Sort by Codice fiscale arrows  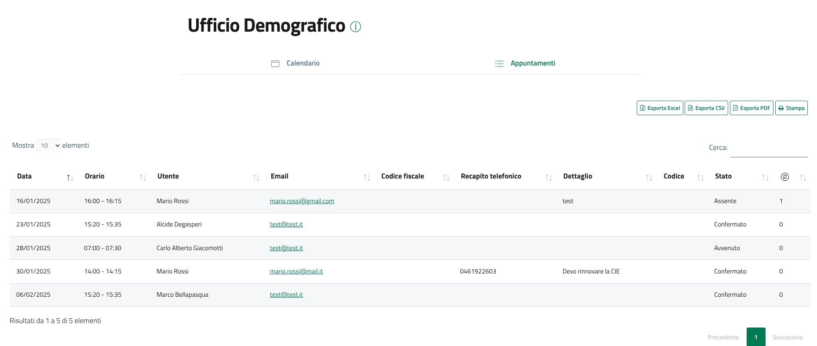pyautogui.click(x=446, y=178)
